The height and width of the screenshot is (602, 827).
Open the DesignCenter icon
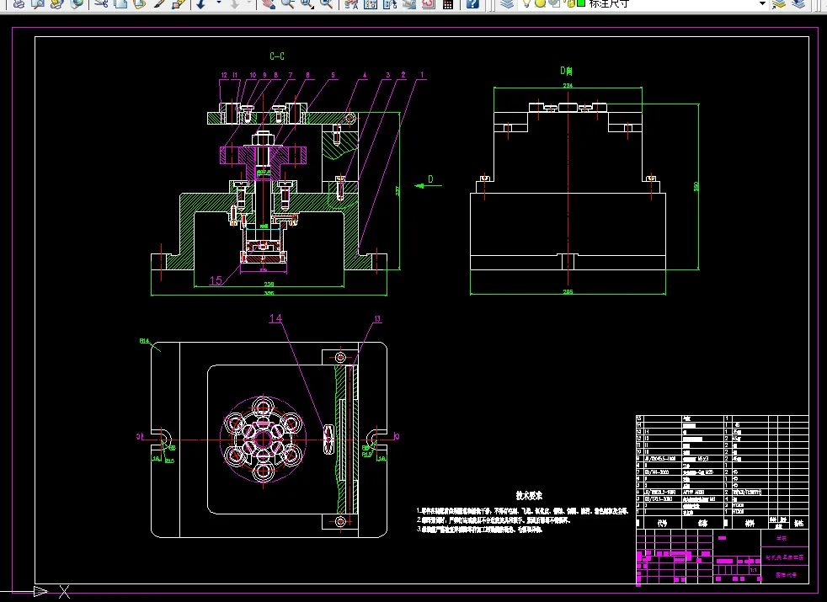pos(371,3)
